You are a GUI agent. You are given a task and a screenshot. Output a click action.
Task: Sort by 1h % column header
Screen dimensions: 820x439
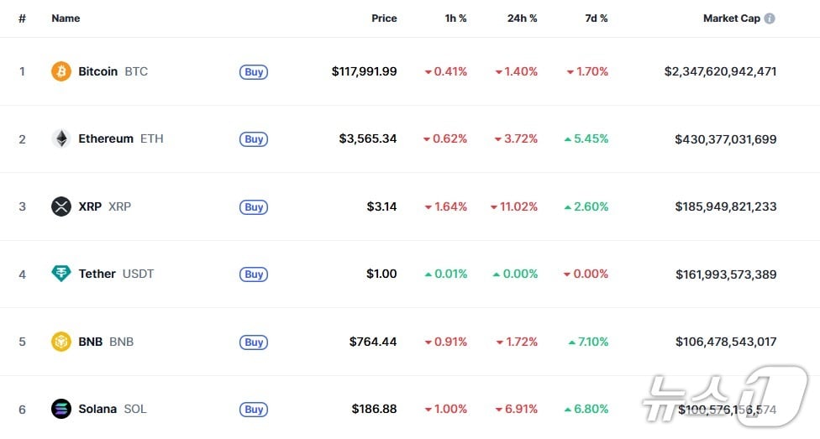click(x=455, y=18)
